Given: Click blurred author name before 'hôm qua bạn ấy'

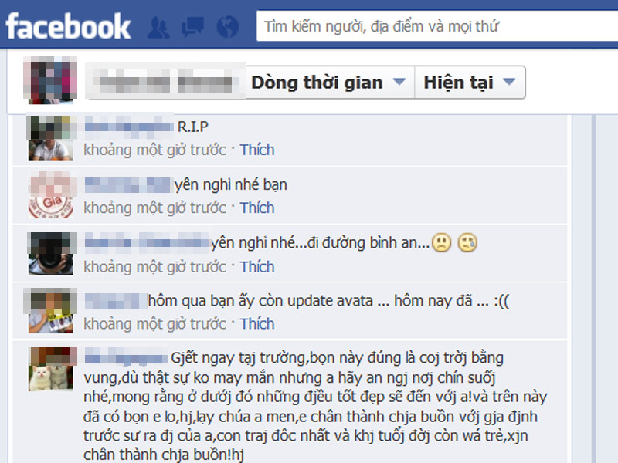Looking at the screenshot, I should tap(115, 301).
